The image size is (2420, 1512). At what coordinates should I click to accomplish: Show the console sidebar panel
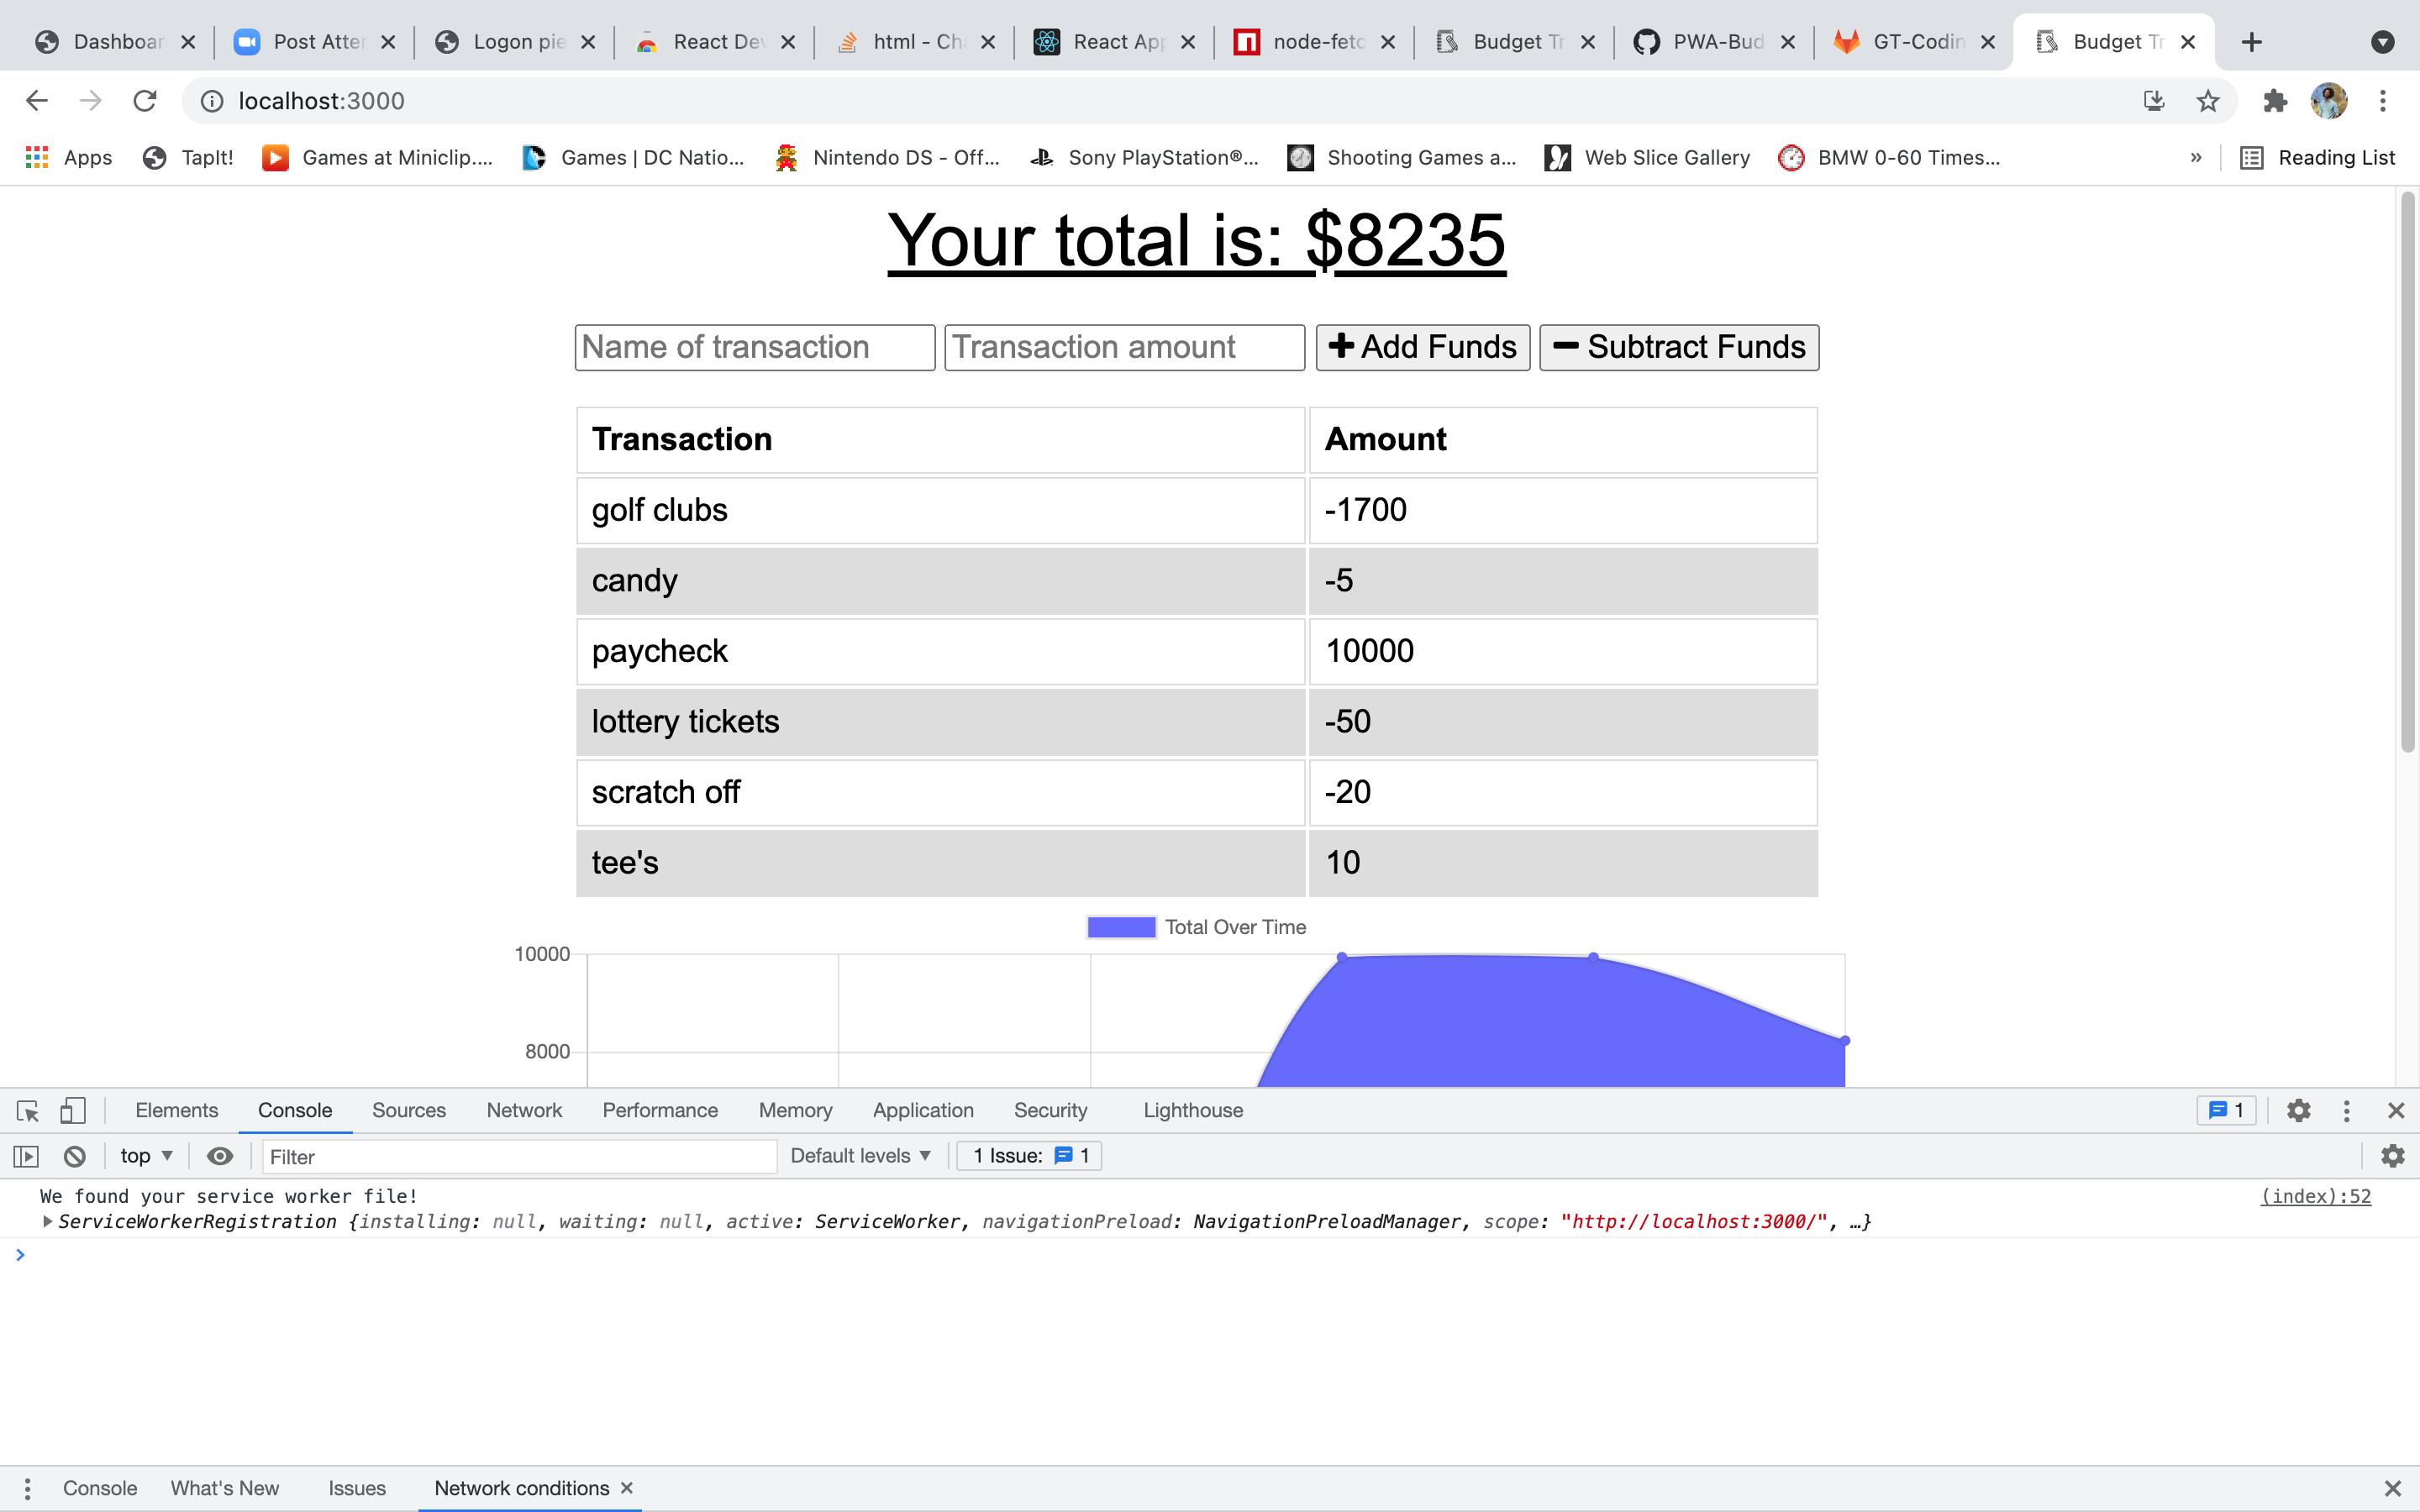coord(26,1156)
